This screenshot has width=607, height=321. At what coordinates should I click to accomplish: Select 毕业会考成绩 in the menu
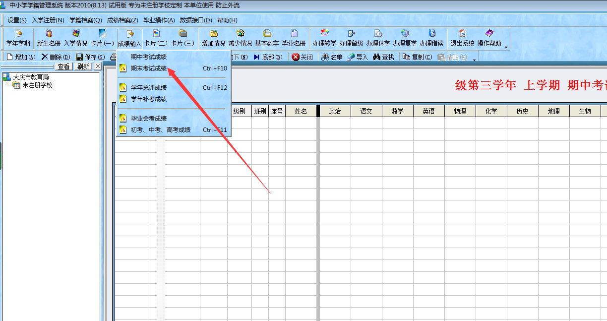(x=148, y=119)
